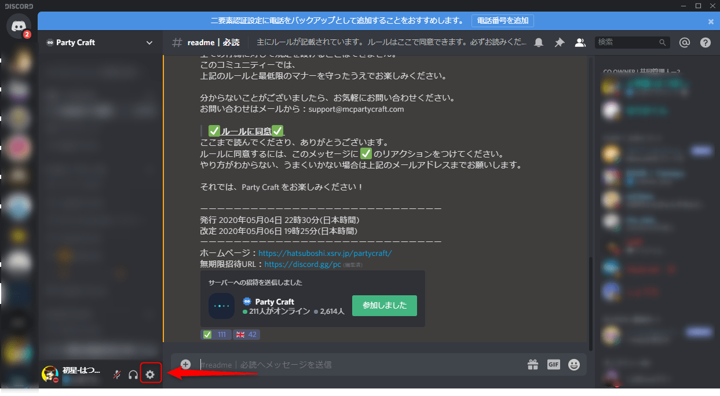
Task: Click the search field
Action: click(632, 42)
